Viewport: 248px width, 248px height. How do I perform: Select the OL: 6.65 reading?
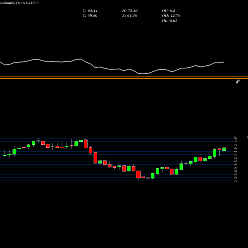[170, 21]
